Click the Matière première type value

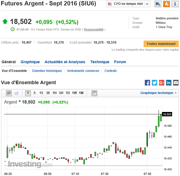click(167, 18)
